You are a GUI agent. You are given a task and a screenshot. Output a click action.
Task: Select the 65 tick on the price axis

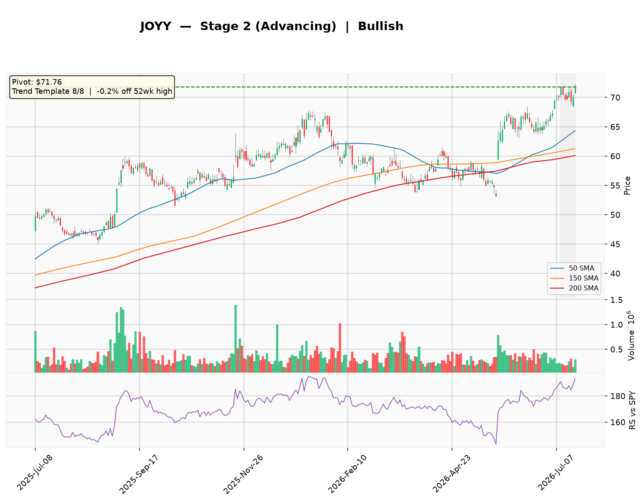pyautogui.click(x=615, y=127)
